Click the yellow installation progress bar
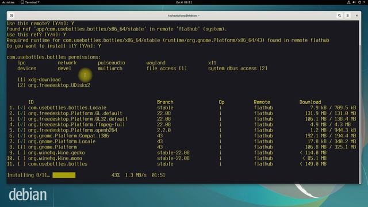Screen dimensions: 368x207 64,175
